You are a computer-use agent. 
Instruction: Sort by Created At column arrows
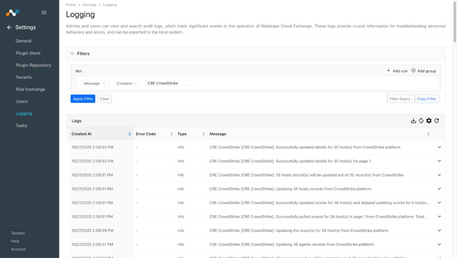coord(130,134)
